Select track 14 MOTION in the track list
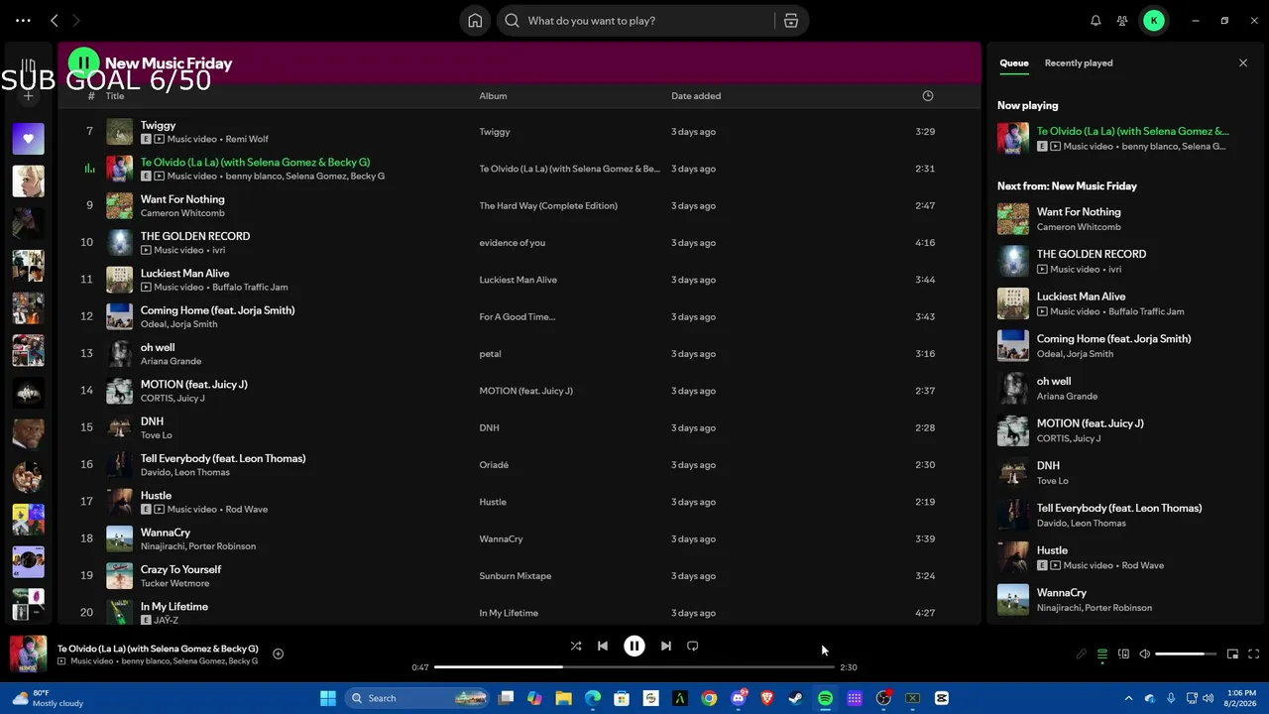This screenshot has height=714, width=1269. pos(519,391)
